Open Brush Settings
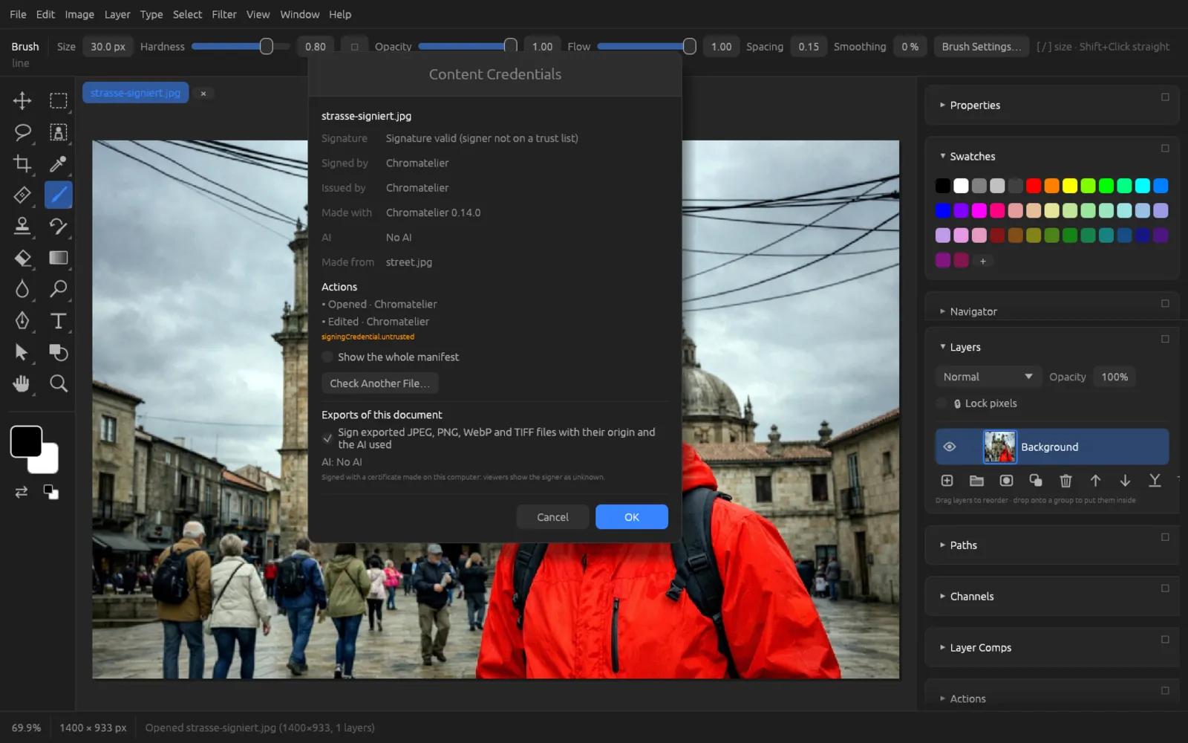Screen dimensions: 1188x743 (x=981, y=47)
